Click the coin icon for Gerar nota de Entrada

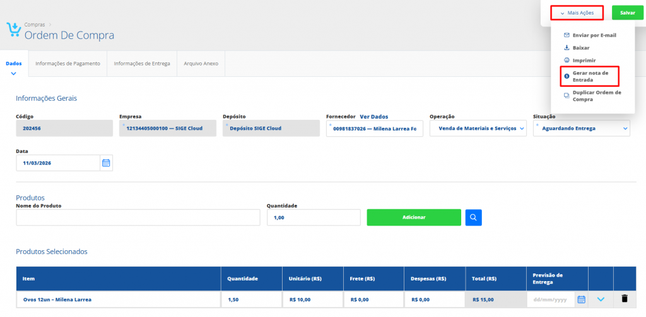click(567, 76)
